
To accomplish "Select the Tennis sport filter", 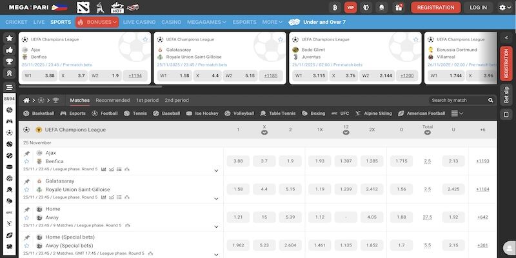I will (x=135, y=114).
